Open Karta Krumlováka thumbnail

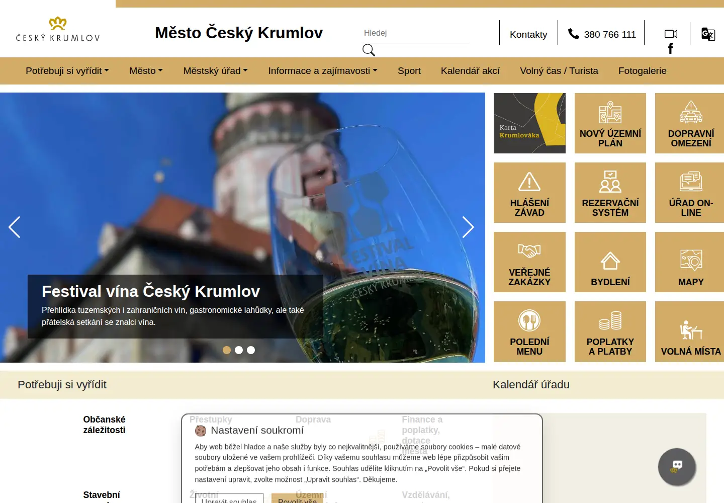tap(529, 123)
